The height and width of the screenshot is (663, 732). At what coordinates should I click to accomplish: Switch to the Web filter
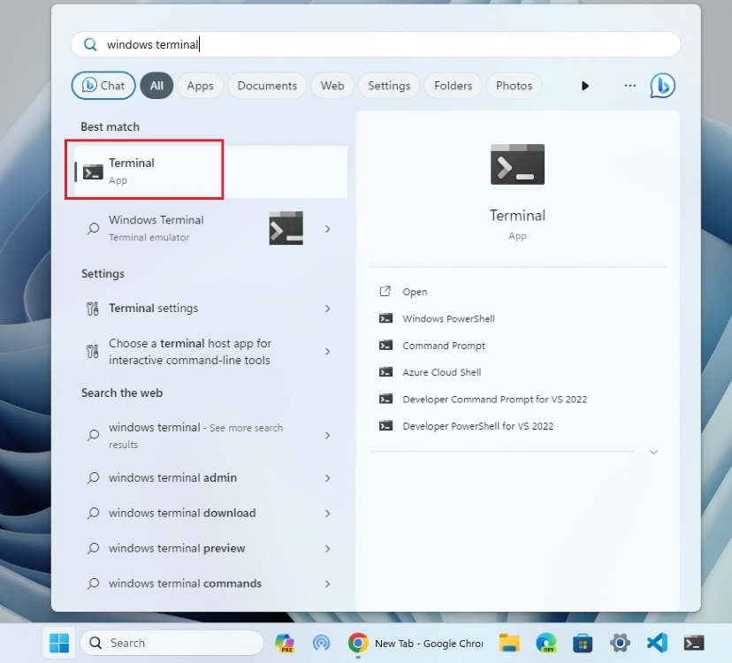pyautogui.click(x=332, y=85)
